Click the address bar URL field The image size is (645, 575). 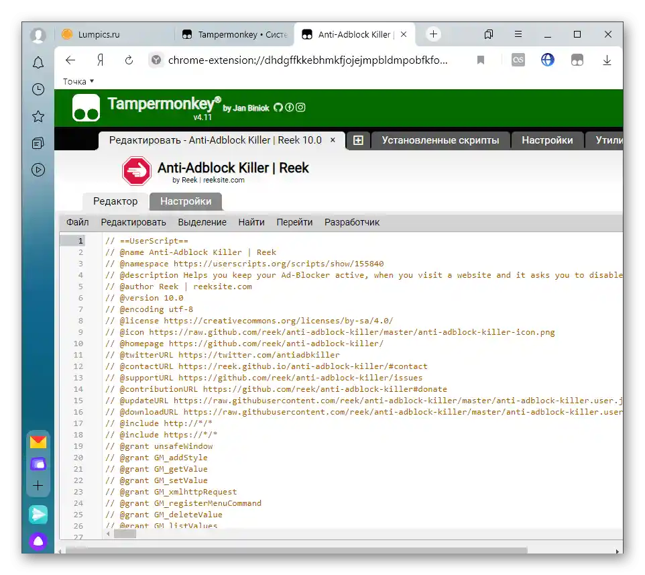coord(307,60)
